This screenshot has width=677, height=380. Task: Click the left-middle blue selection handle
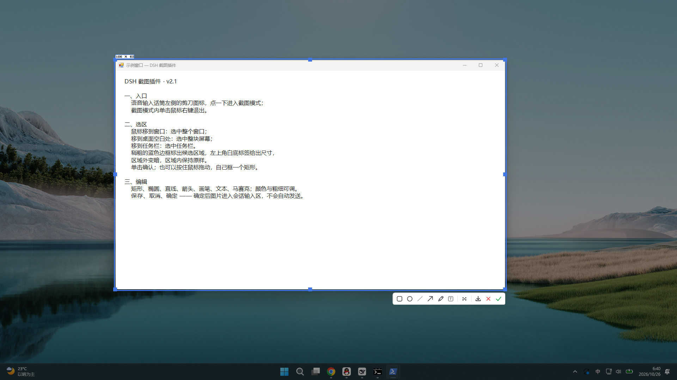click(115, 174)
